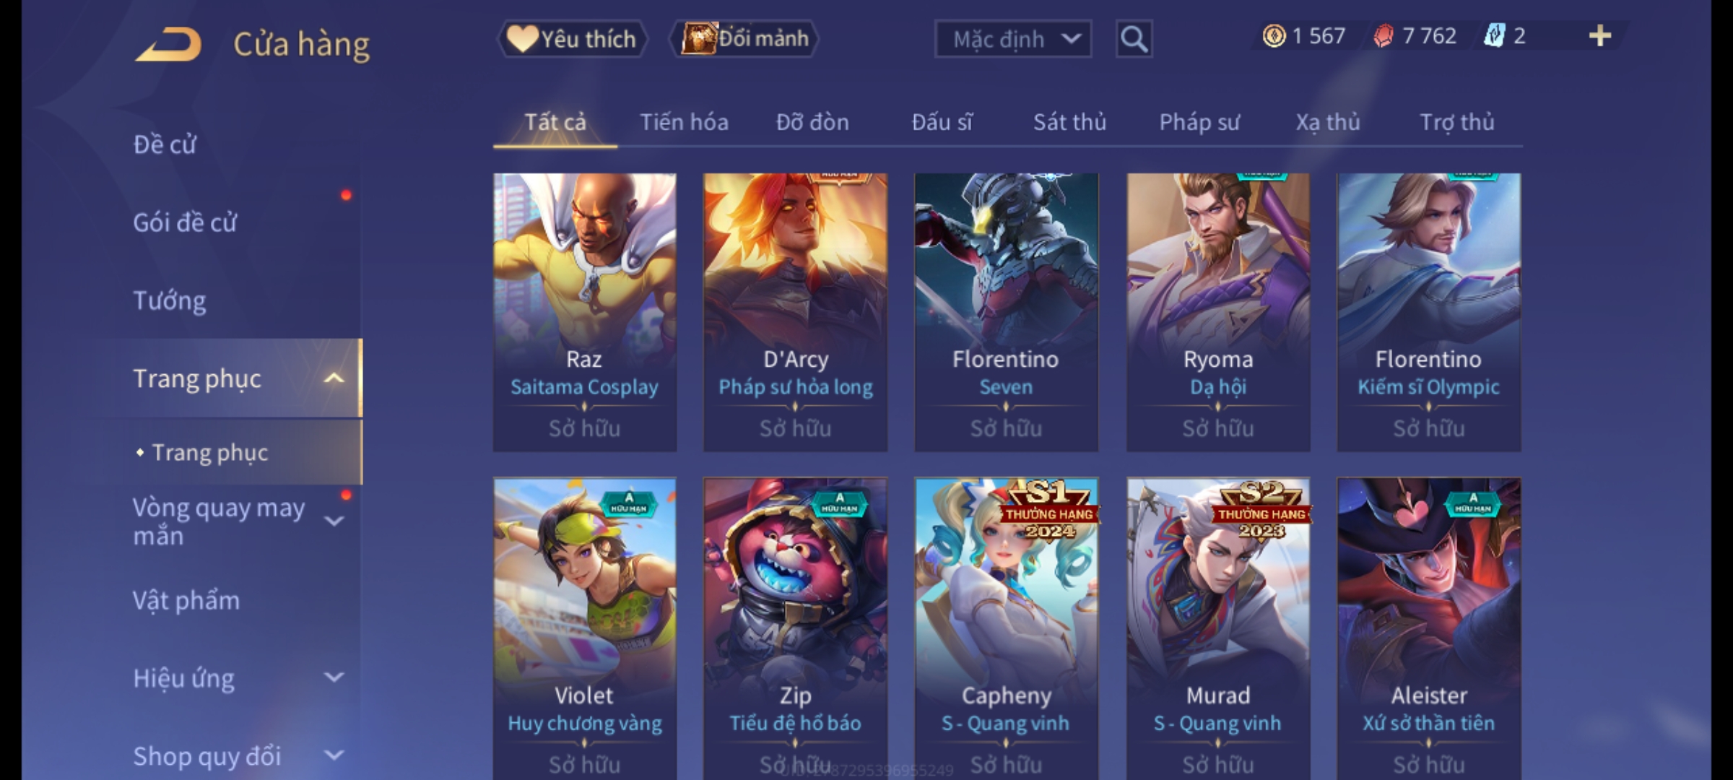Screen dimensions: 1733x780
Task: Select the Raz Saitama Cosplay skin card
Action: pyautogui.click(x=585, y=312)
